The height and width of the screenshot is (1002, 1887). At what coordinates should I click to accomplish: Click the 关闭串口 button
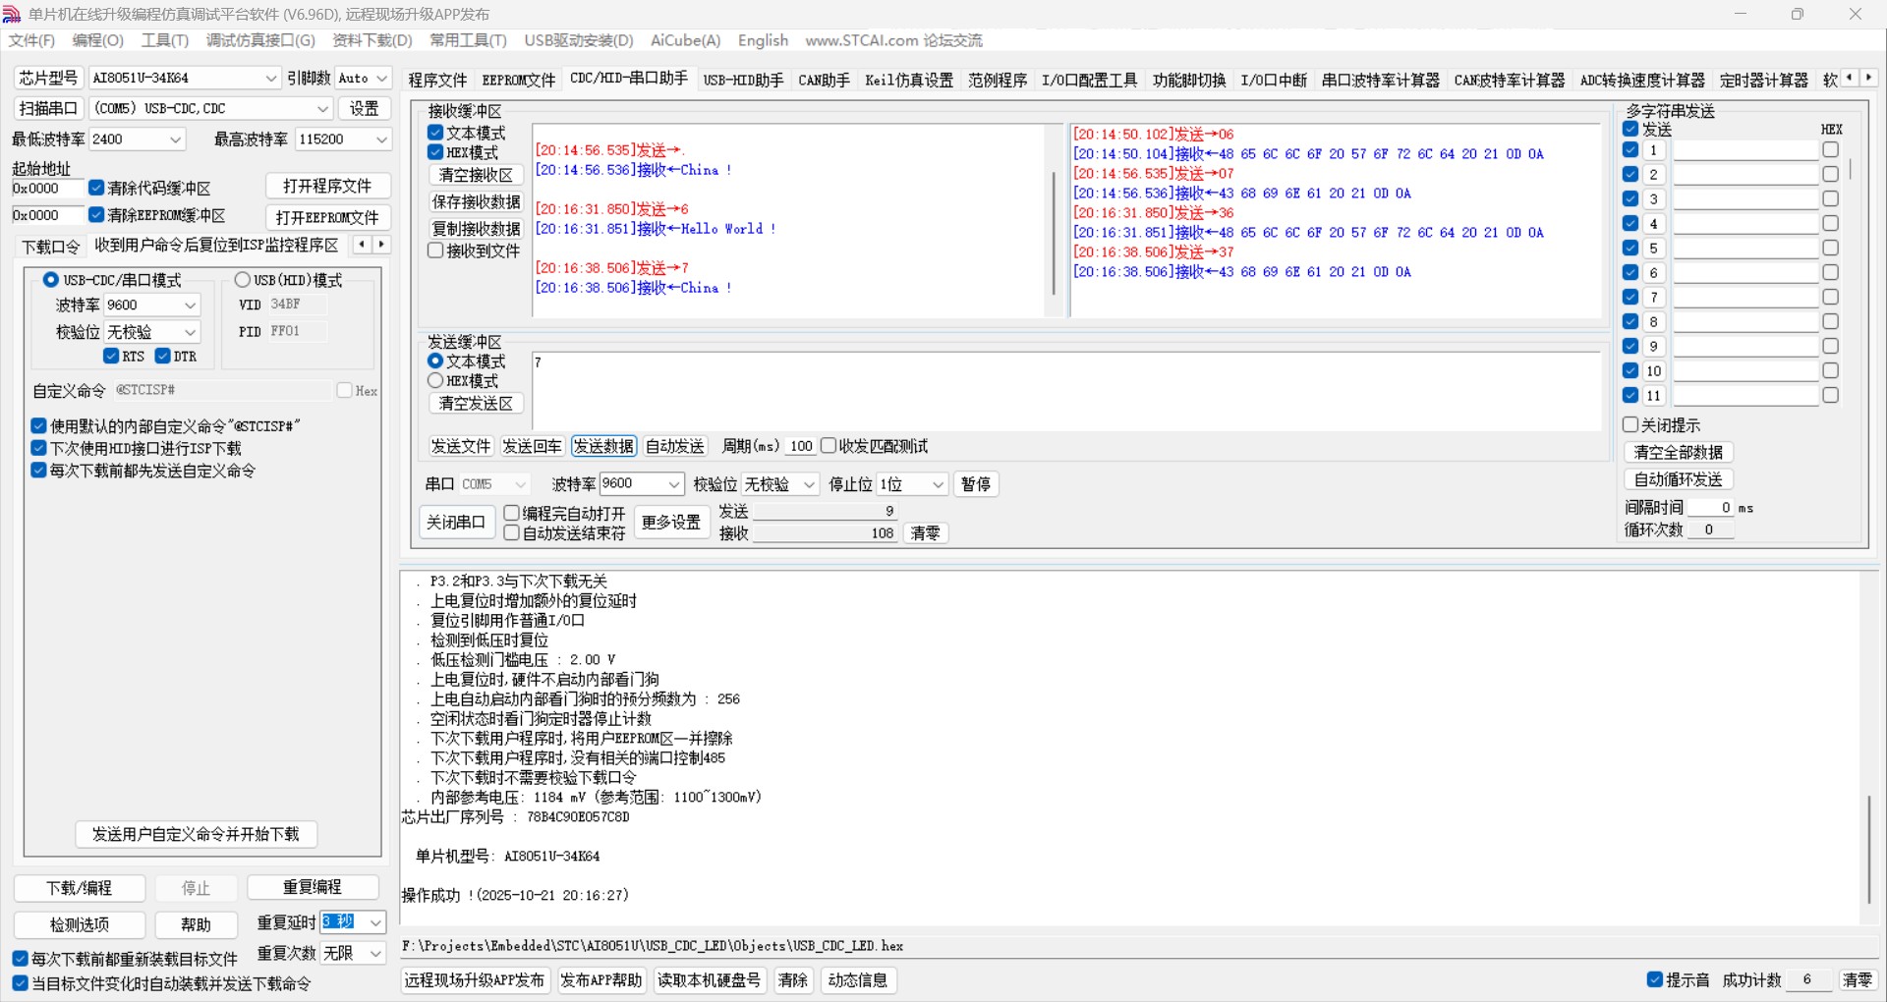click(455, 523)
